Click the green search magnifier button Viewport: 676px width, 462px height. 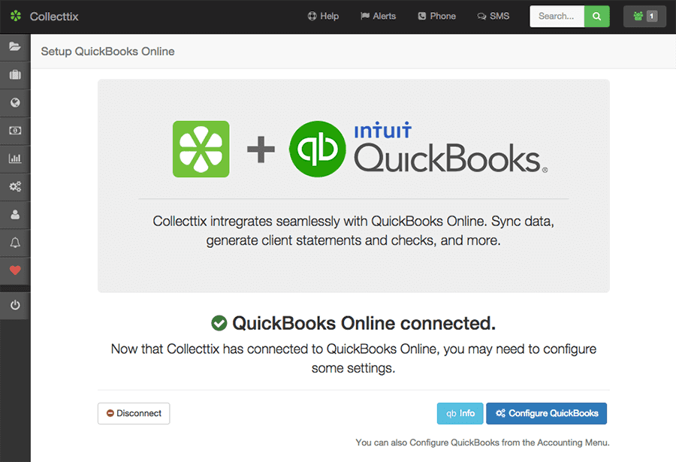[x=596, y=17]
